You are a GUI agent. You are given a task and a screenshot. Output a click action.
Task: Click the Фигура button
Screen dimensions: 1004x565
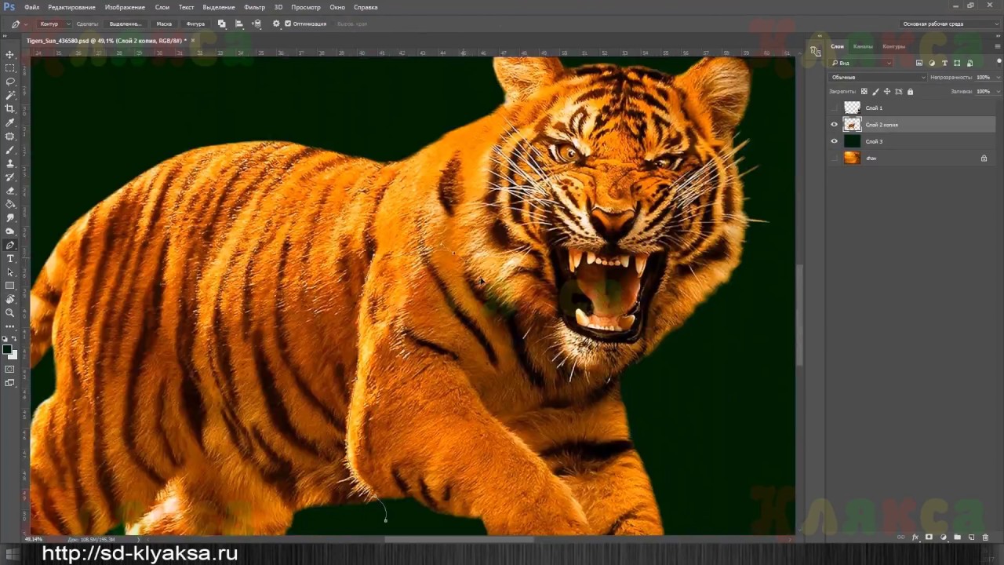[x=195, y=24]
